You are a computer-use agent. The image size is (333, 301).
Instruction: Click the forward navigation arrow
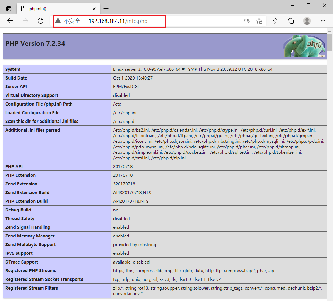[x=25, y=21]
